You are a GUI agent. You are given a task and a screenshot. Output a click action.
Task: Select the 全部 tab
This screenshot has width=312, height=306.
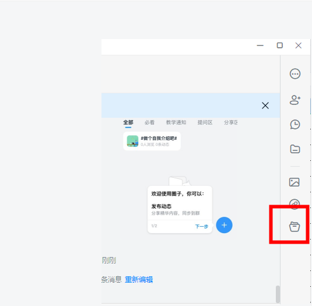coord(128,122)
